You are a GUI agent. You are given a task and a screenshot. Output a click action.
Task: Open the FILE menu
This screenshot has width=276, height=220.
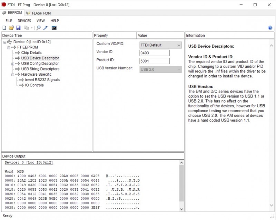click(x=9, y=21)
